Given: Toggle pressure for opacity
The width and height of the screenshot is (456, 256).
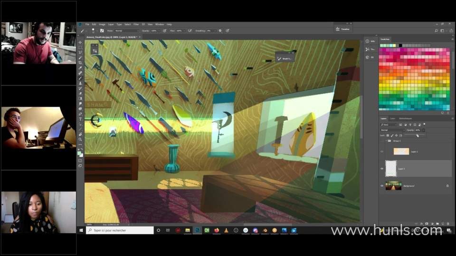Looking at the screenshot, I should tap(165, 30).
